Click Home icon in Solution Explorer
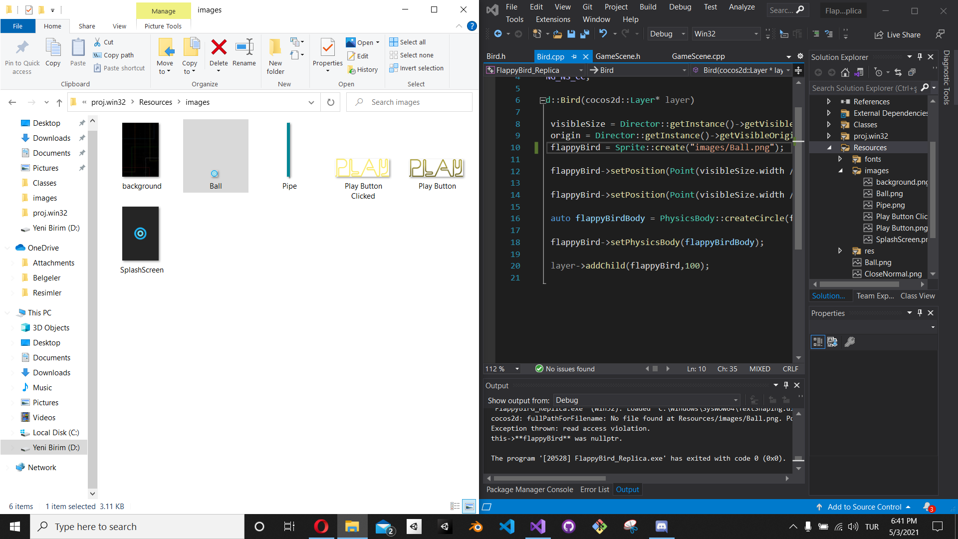The image size is (958, 539). pyautogui.click(x=845, y=73)
